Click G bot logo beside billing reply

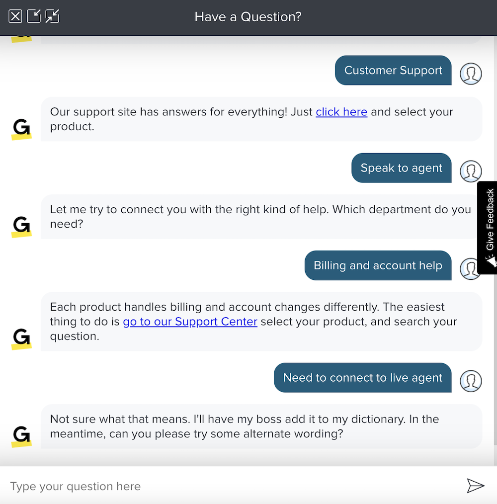coord(21,338)
